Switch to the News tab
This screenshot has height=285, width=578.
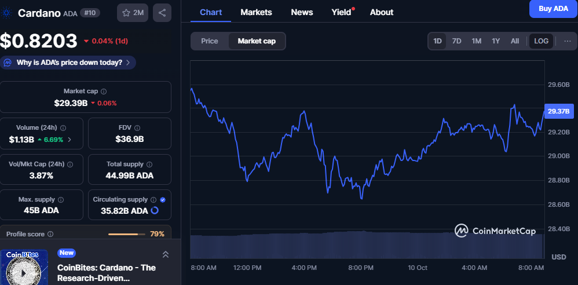(x=302, y=12)
